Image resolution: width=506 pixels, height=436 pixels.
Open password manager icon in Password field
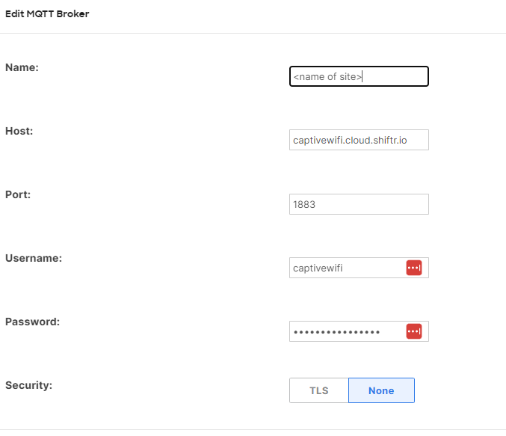click(413, 331)
